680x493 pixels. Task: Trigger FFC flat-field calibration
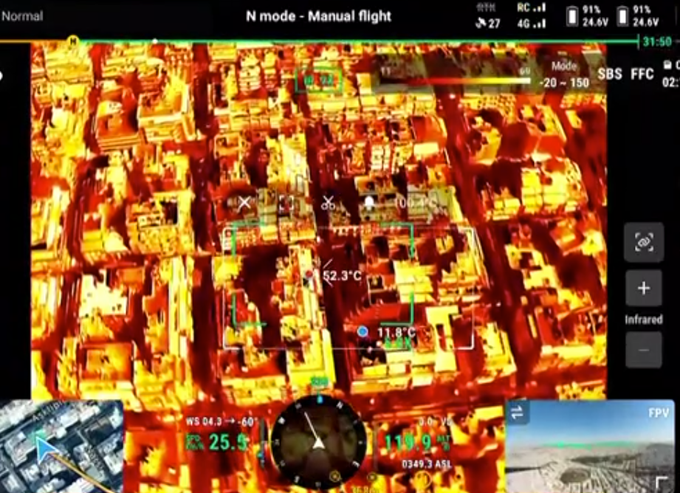click(x=642, y=75)
